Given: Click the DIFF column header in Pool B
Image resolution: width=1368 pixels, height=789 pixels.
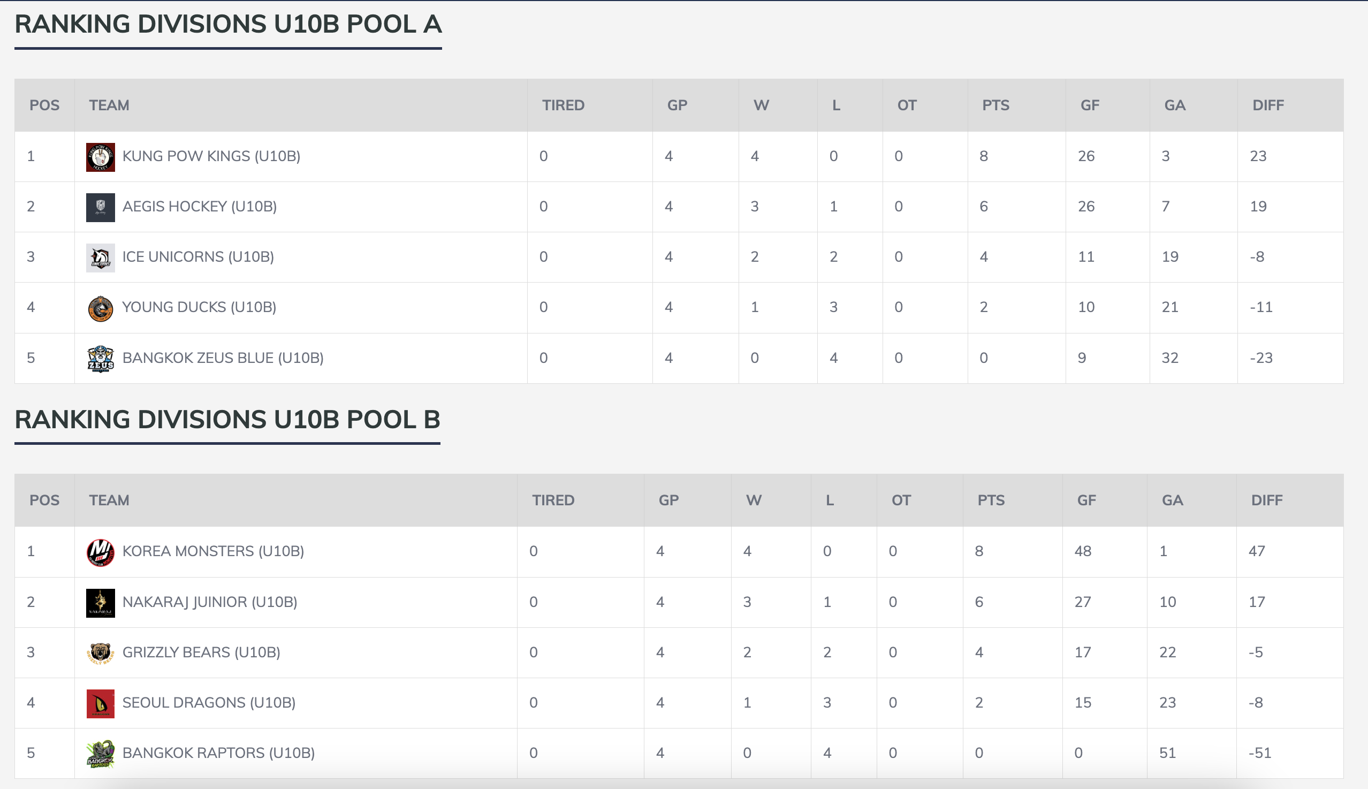Looking at the screenshot, I should 1267,500.
